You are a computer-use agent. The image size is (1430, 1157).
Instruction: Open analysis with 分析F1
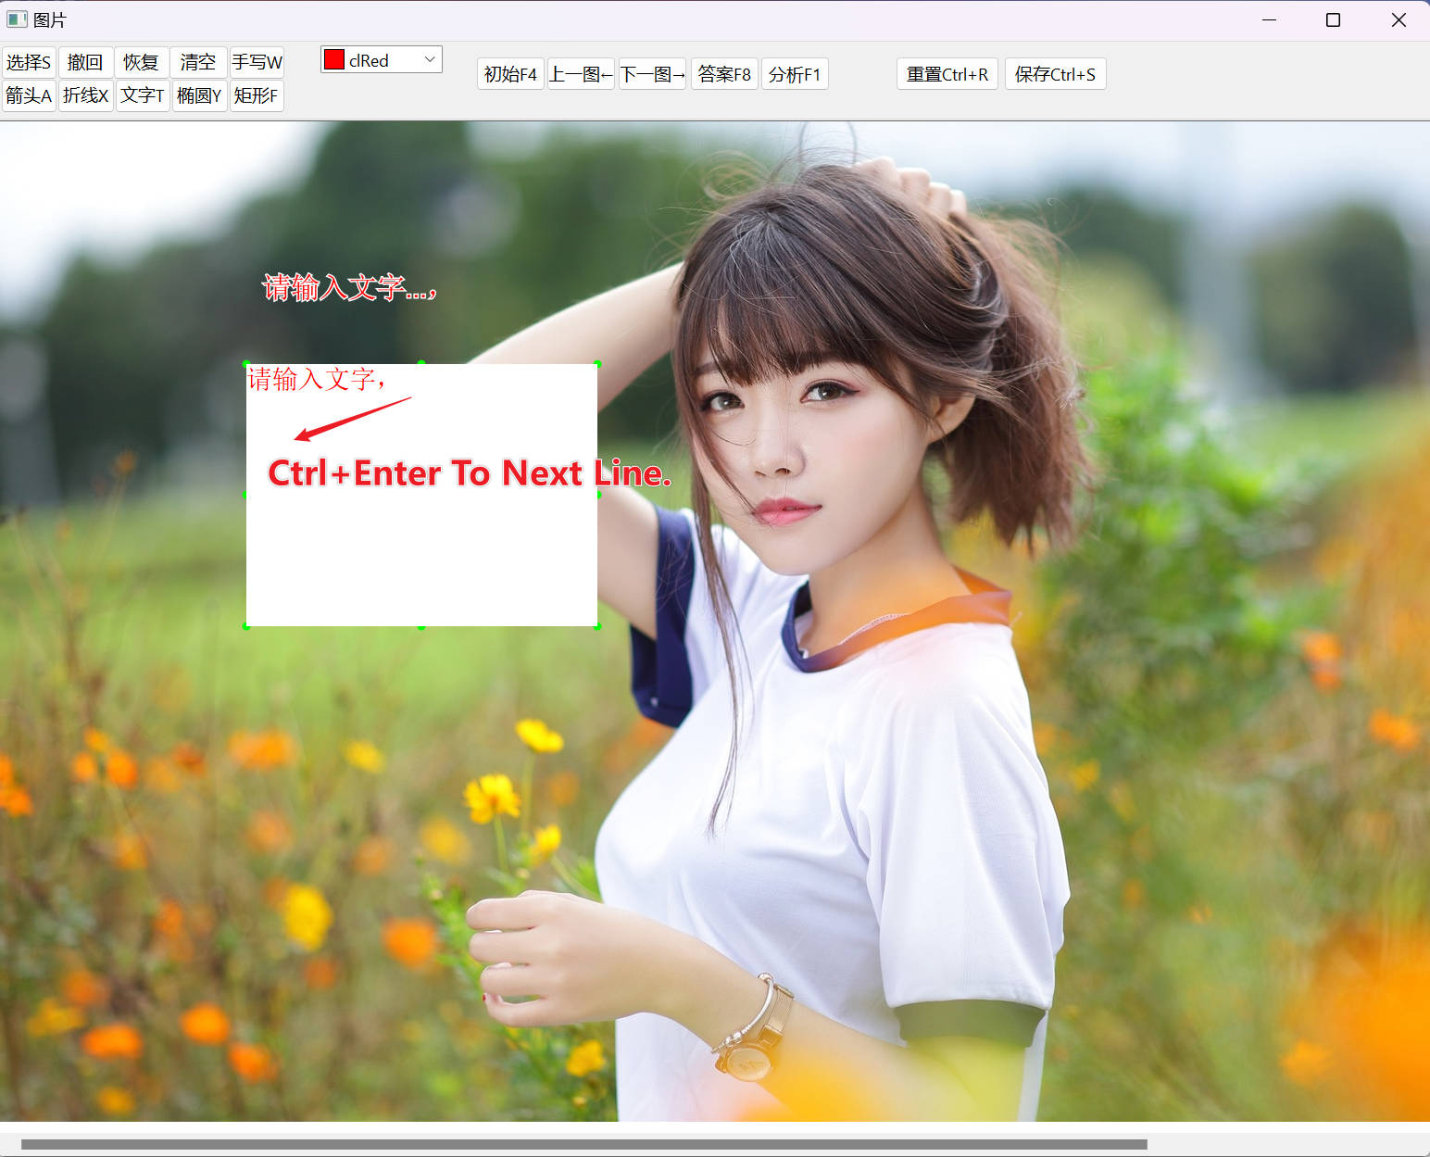(x=795, y=74)
